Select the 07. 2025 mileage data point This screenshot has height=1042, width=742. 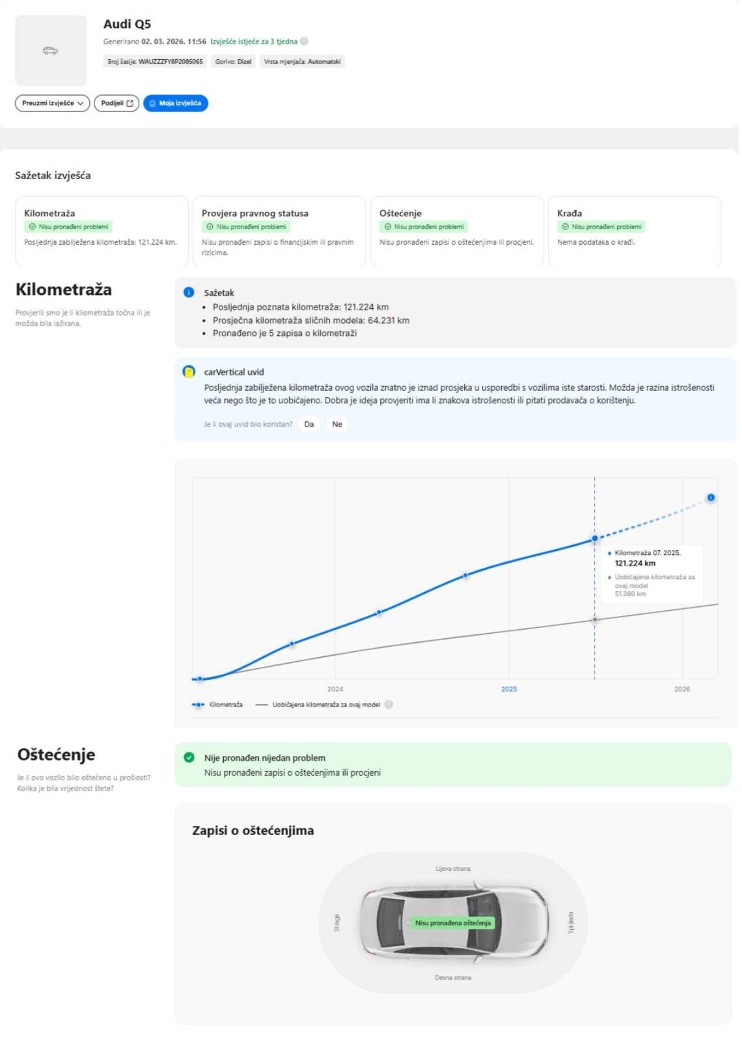(594, 539)
